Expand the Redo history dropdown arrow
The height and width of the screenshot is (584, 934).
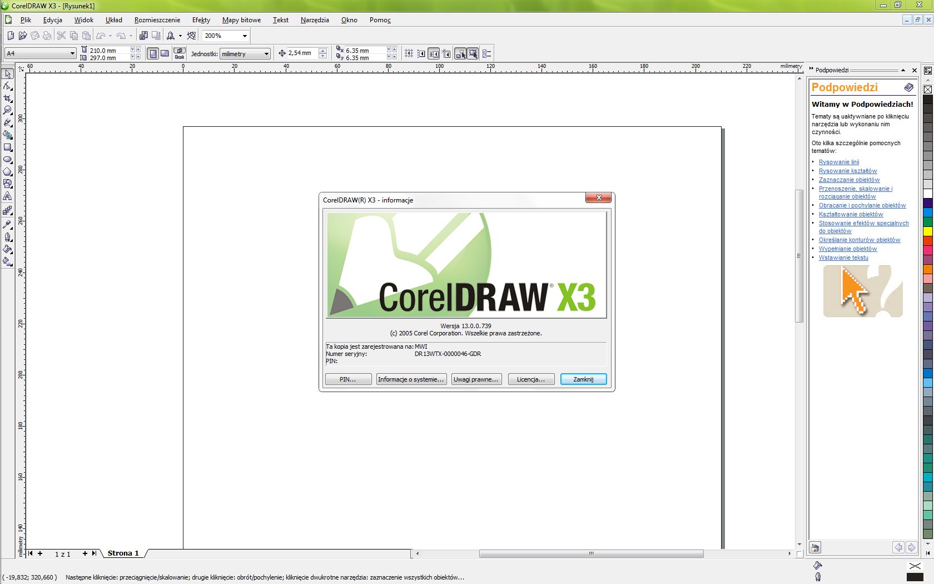tap(131, 36)
